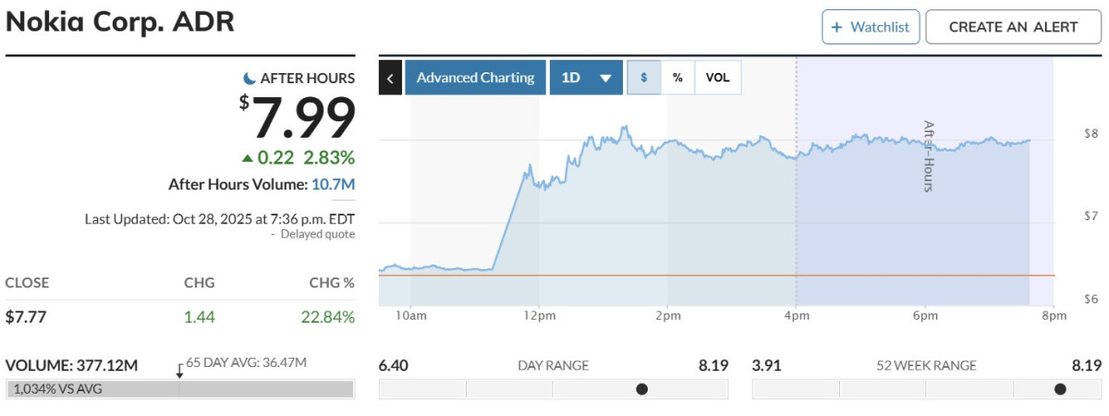Viewport: 1109px width, 416px height.
Task: Switch the chart to dollar price view
Action: tap(644, 78)
